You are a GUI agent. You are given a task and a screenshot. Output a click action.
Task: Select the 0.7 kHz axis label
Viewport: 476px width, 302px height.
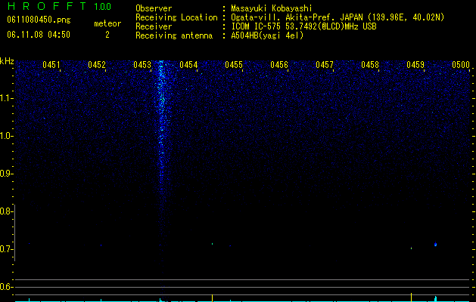pos(6,249)
